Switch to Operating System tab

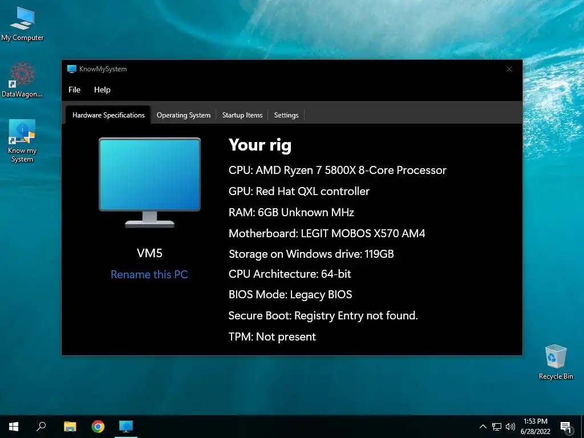(184, 115)
